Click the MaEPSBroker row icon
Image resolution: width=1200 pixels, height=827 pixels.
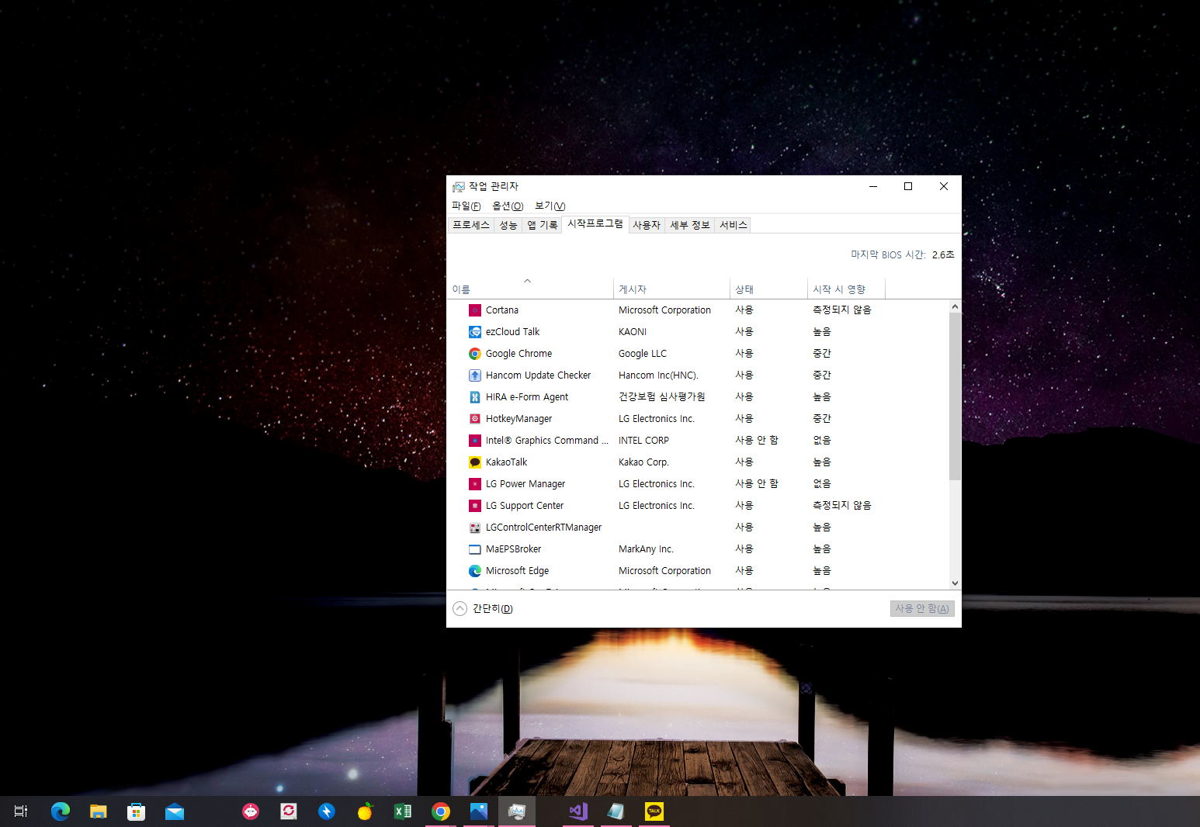(475, 549)
